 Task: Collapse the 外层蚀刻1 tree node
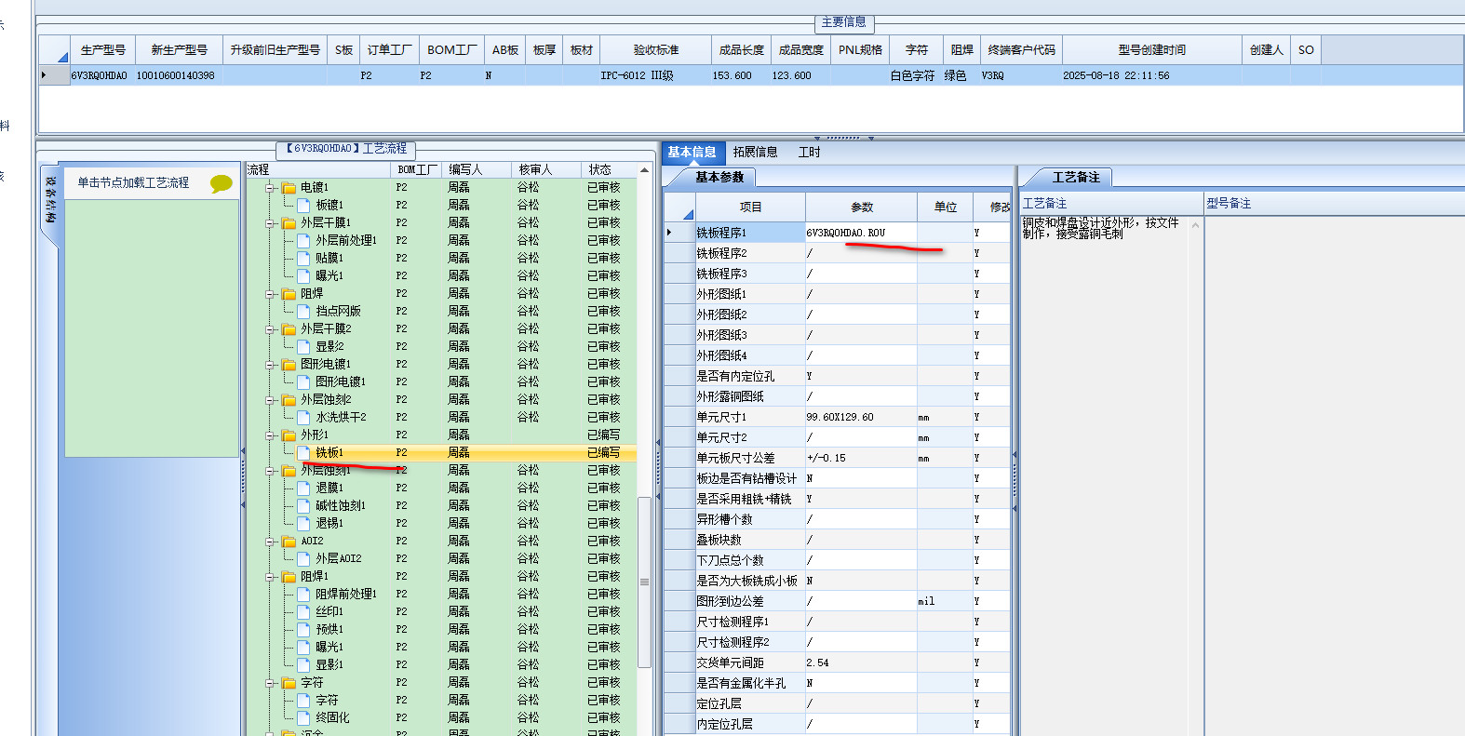(270, 471)
